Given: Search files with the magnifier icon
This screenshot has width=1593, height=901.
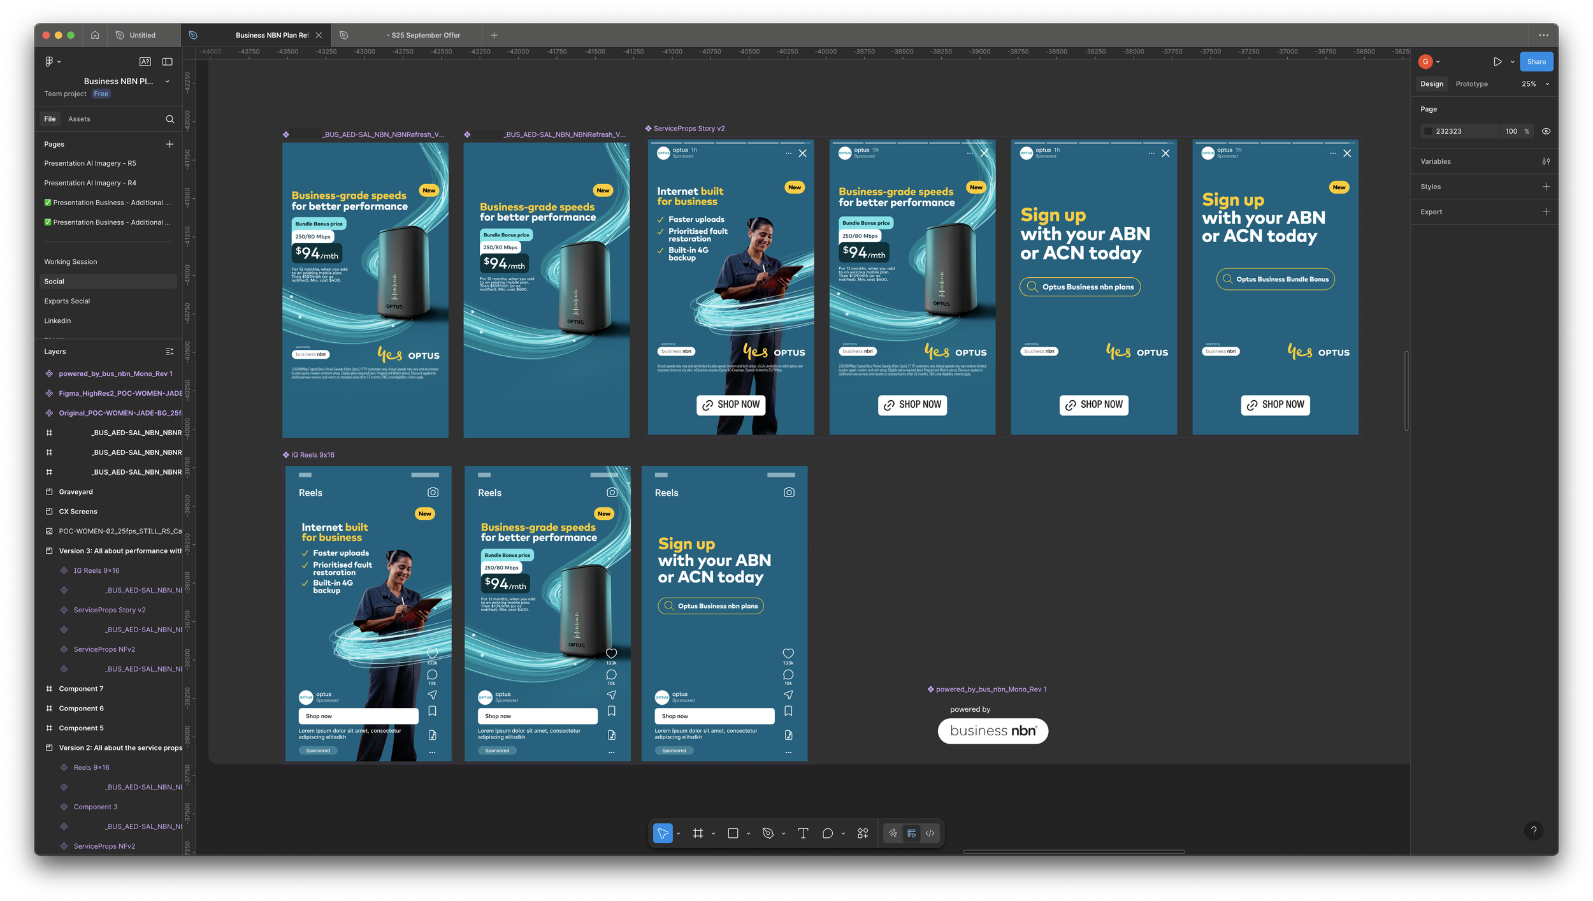Looking at the screenshot, I should click(x=169, y=119).
